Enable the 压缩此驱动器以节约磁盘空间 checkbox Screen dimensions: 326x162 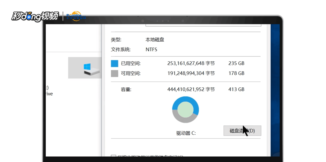pyautogui.click(x=114, y=156)
